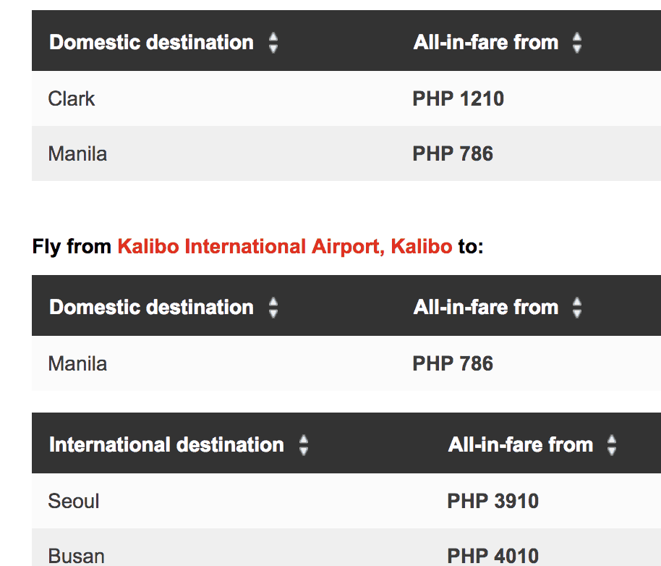Click sort arrows beside Domestic destination above Clark
Screen dimensions: 661x566
(273, 43)
